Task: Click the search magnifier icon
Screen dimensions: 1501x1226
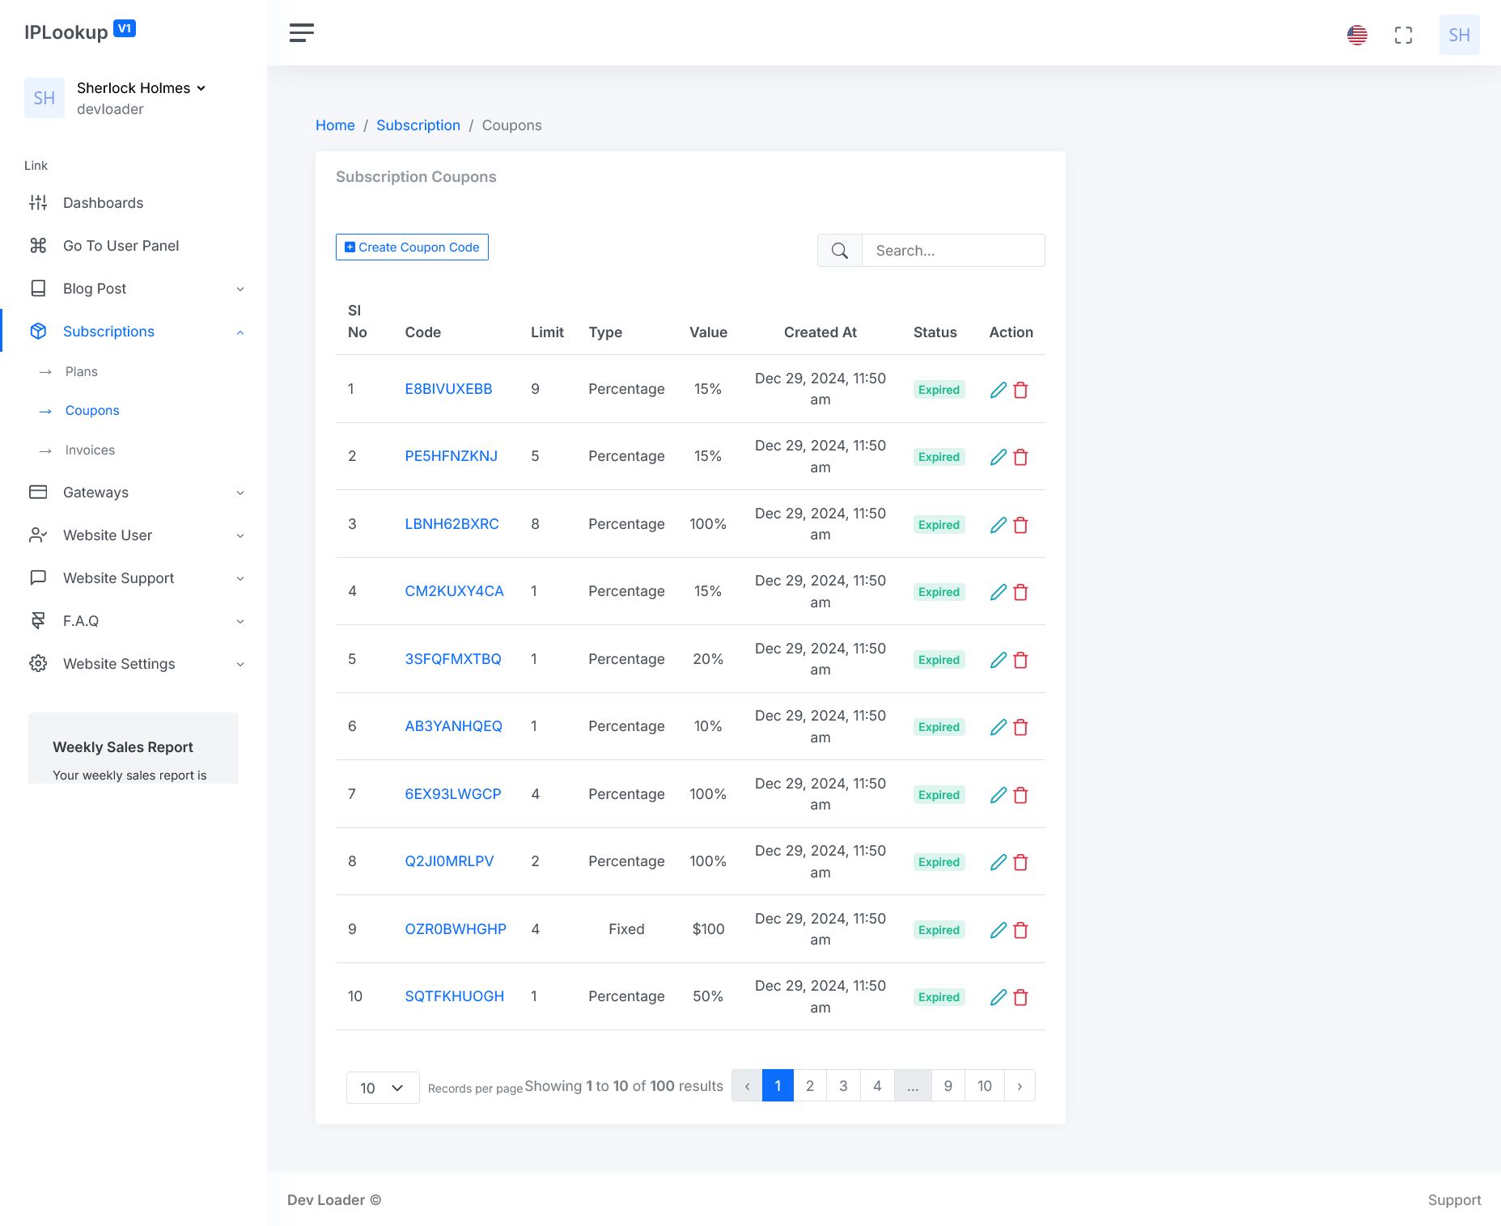Action: pos(840,251)
